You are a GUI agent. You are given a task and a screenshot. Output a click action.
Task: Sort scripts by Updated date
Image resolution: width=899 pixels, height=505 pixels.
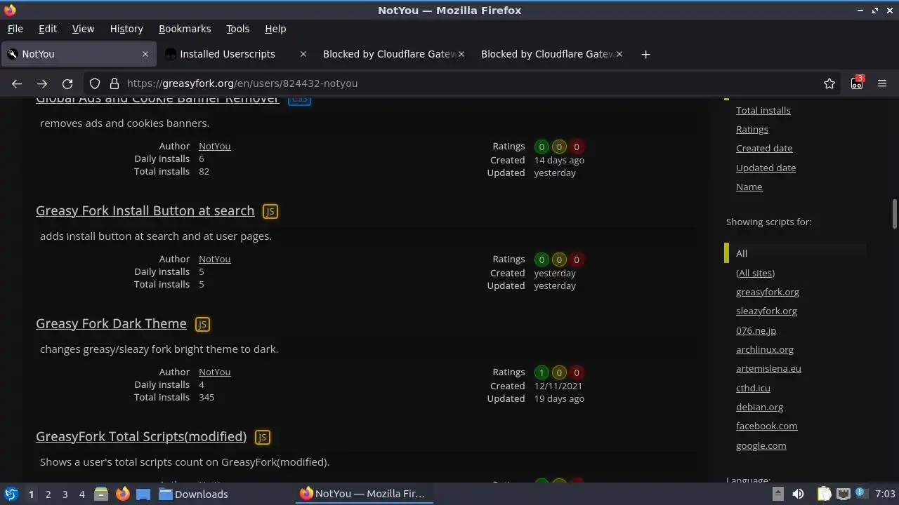(x=766, y=168)
